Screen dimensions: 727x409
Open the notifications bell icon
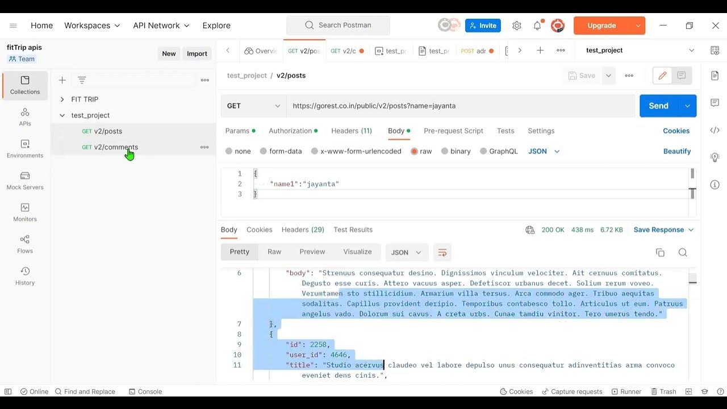pos(537,26)
